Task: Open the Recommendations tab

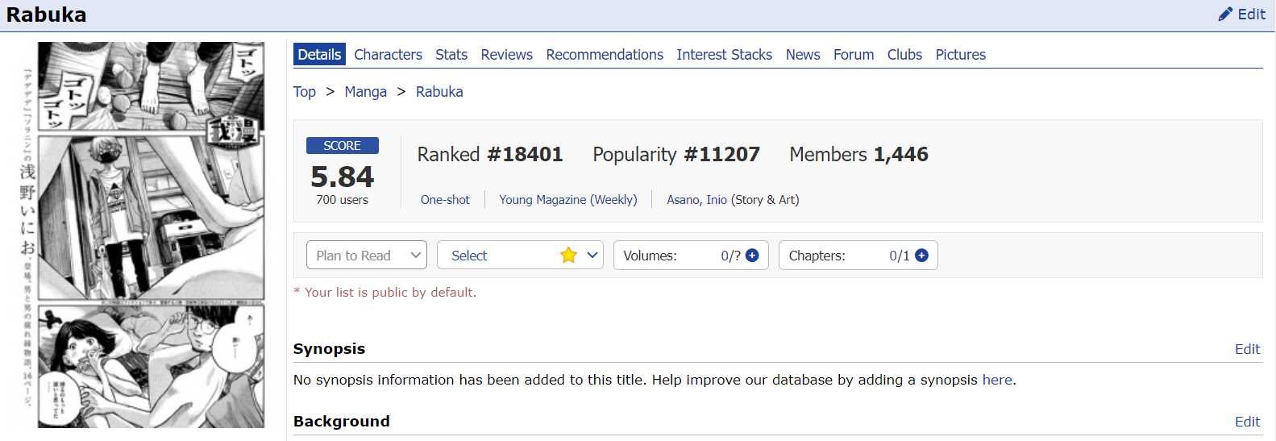Action: pyautogui.click(x=605, y=55)
